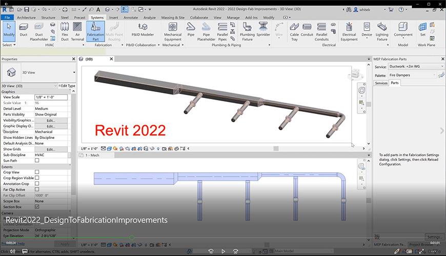Click the Conduit tool
446x256 pixels.
coord(307,30)
